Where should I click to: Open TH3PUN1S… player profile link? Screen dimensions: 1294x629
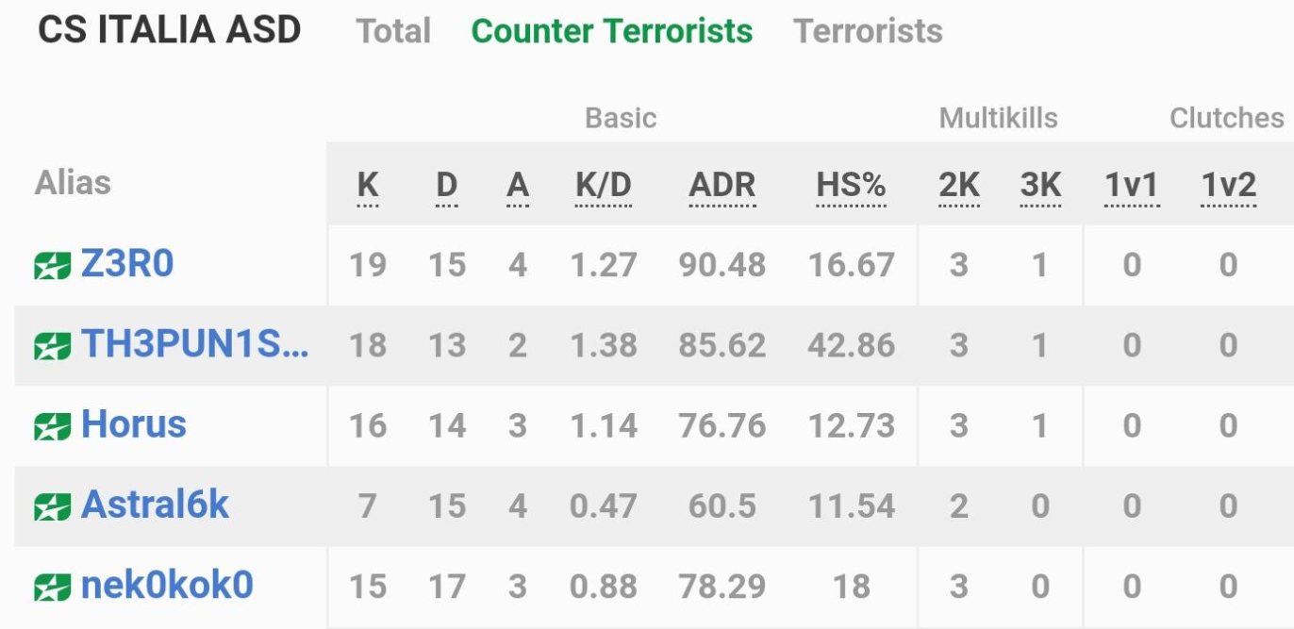tap(195, 344)
